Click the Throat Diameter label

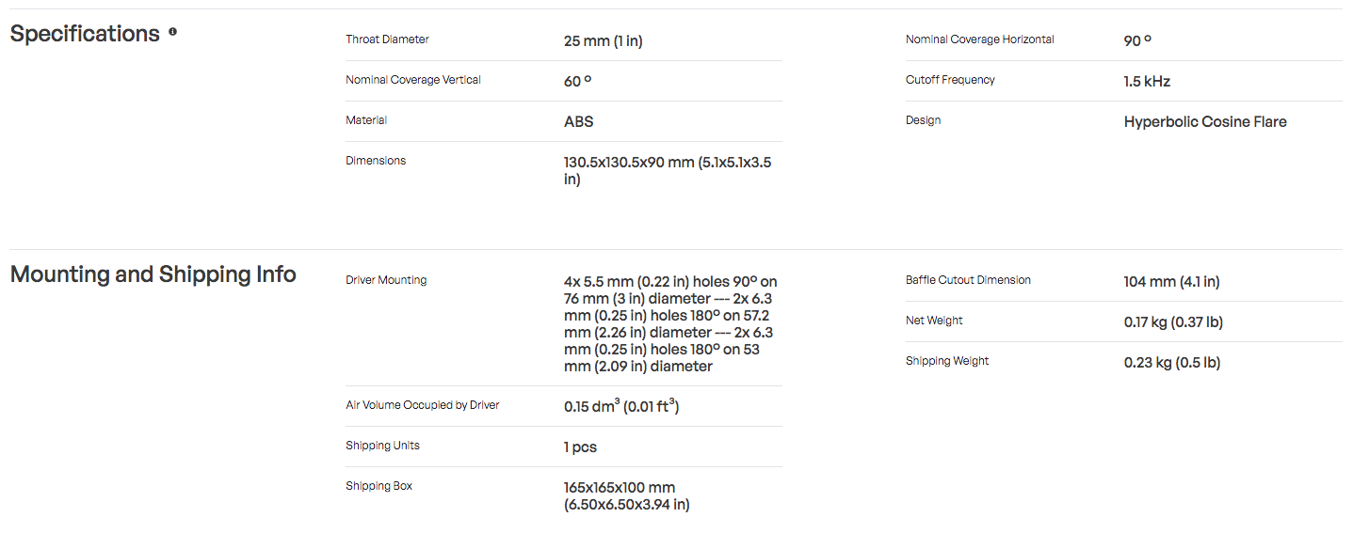387,39
